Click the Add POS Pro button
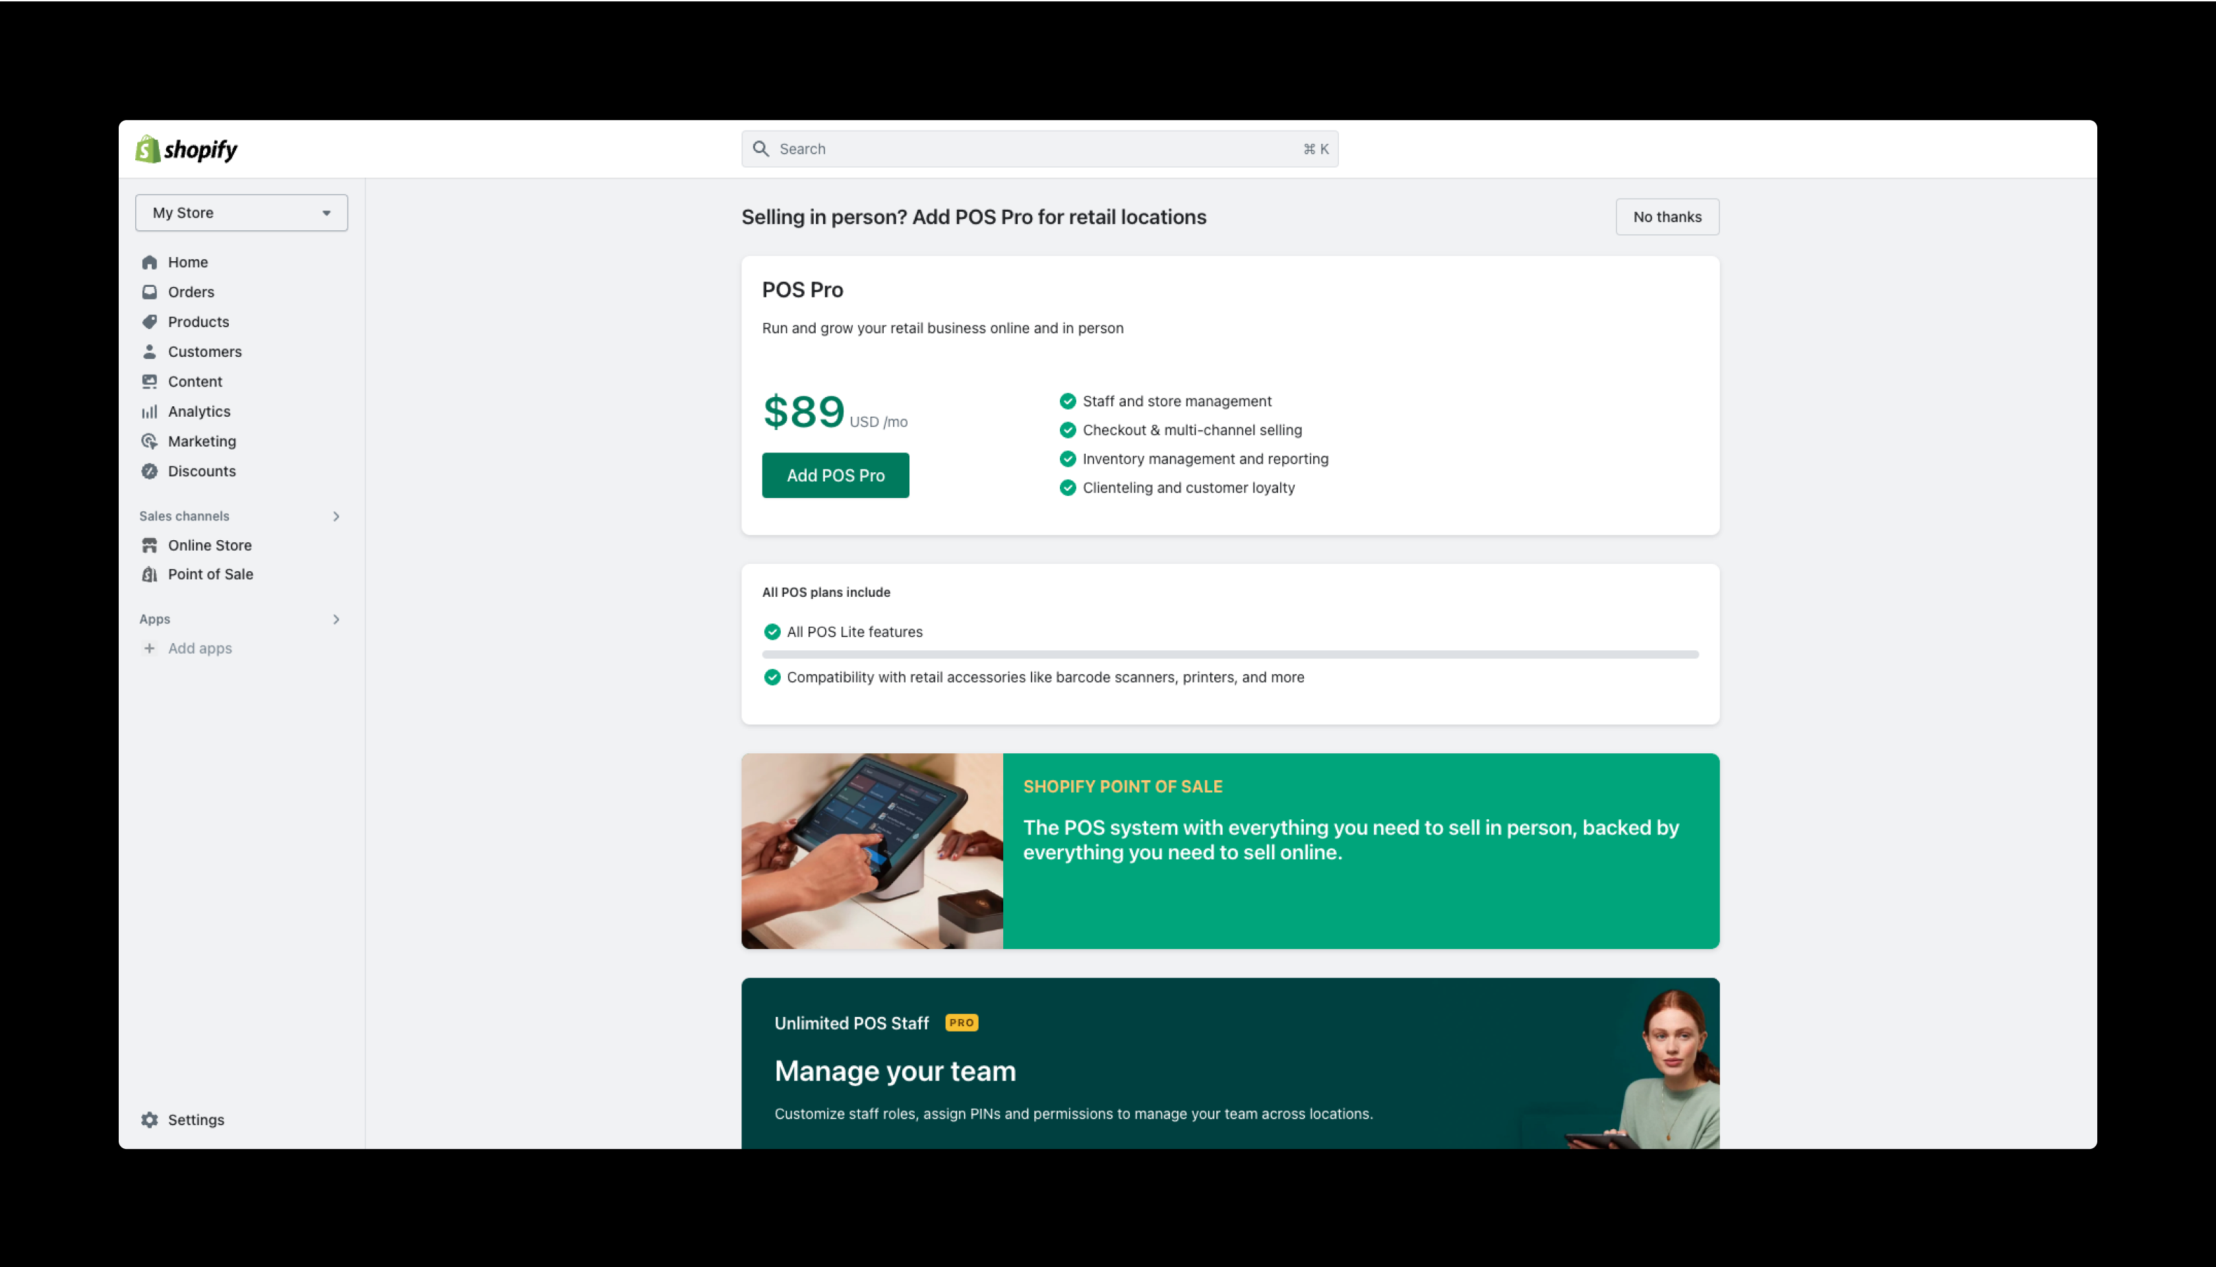 click(x=834, y=475)
